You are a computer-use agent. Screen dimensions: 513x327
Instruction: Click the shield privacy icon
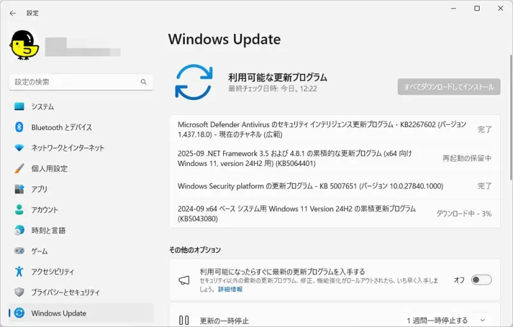pos(19,292)
